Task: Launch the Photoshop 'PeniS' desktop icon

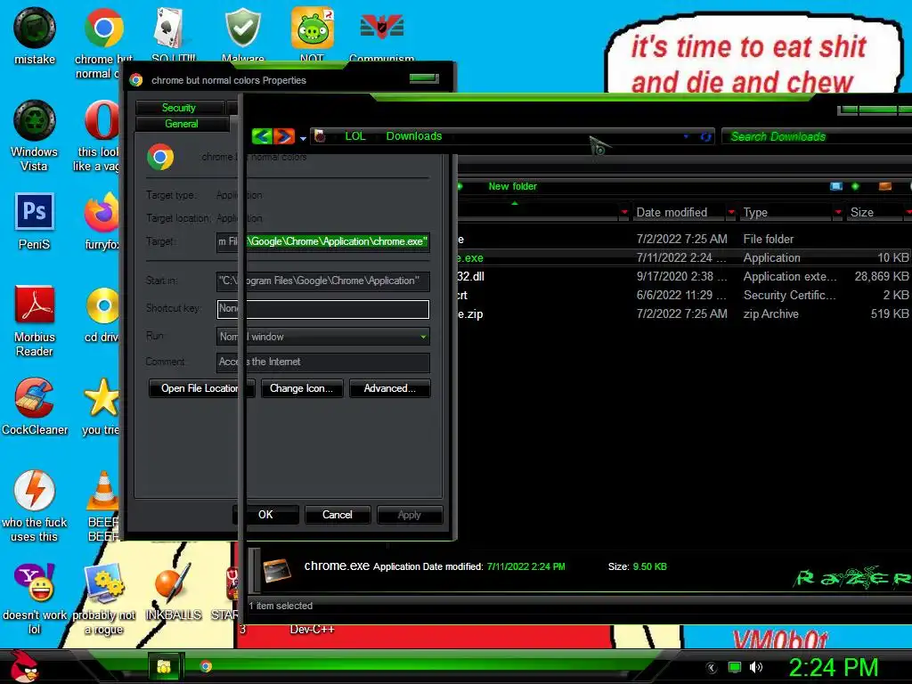Action: pyautogui.click(x=35, y=221)
